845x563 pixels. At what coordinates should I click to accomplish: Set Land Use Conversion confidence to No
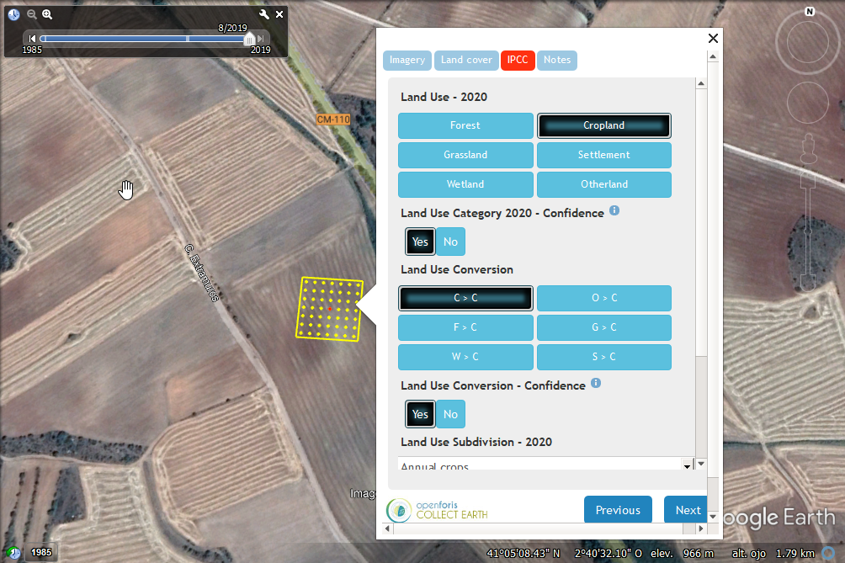pyautogui.click(x=450, y=414)
